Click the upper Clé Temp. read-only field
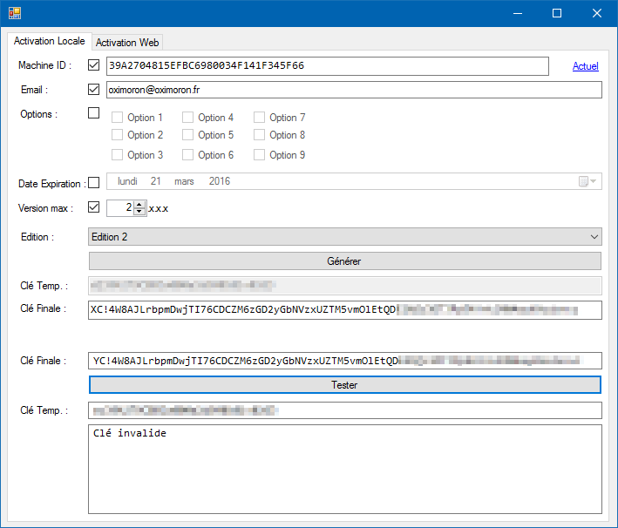 (345, 286)
